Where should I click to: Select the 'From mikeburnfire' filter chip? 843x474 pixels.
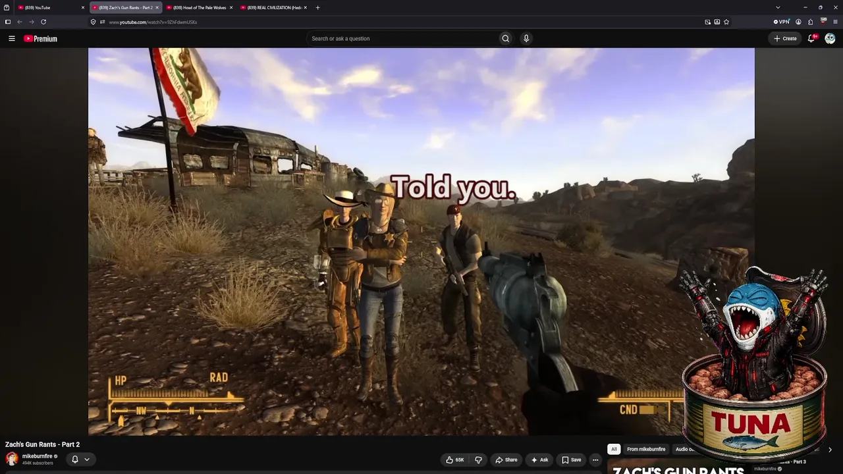[646, 449]
